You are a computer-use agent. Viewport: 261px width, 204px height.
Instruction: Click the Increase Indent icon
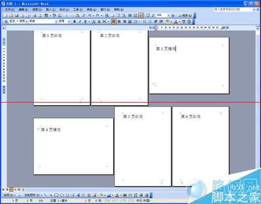pos(161,21)
